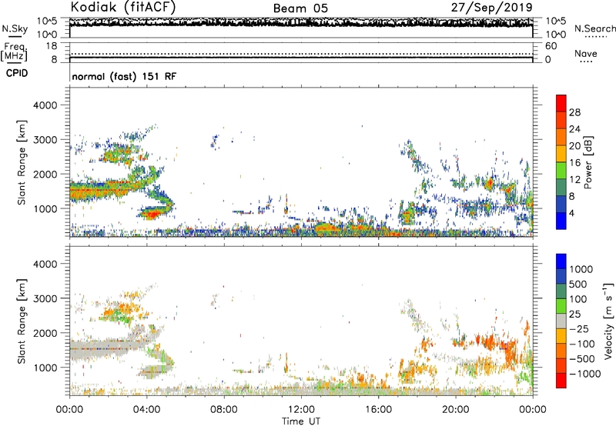The width and height of the screenshot is (616, 426).
Task: Click the '3000' tick on the velocity panel
Action: click(x=45, y=298)
